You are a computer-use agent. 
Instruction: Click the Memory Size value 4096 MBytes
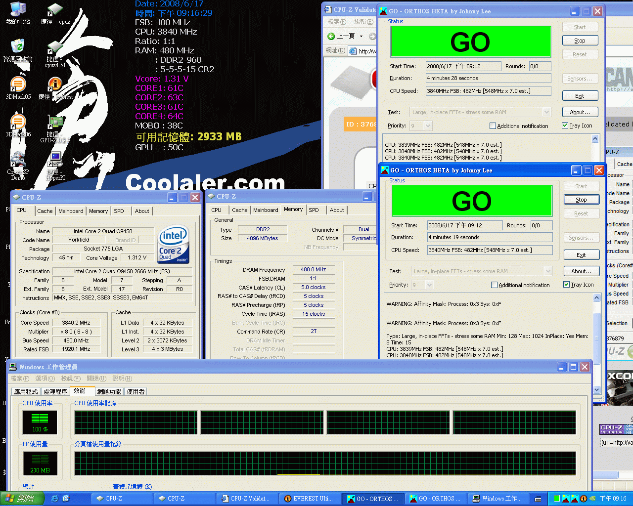[x=262, y=238]
